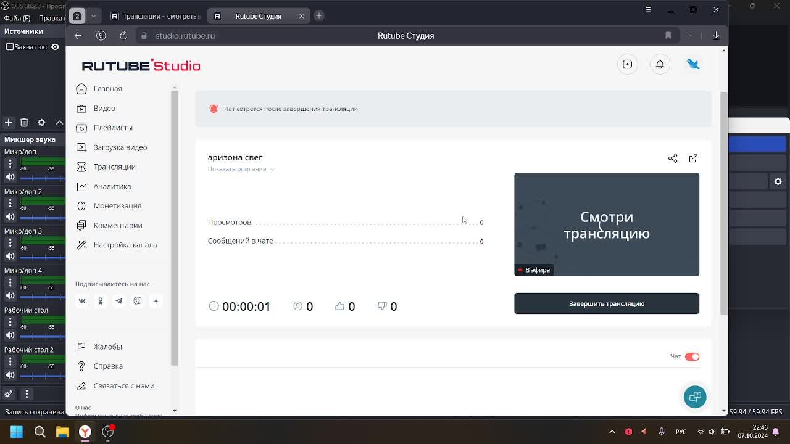
Task: Open the tab group counter button
Action: tap(77, 16)
